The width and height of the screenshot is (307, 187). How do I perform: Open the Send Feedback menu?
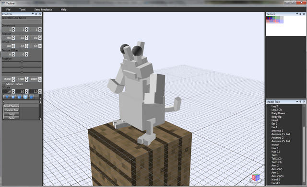tap(43, 10)
